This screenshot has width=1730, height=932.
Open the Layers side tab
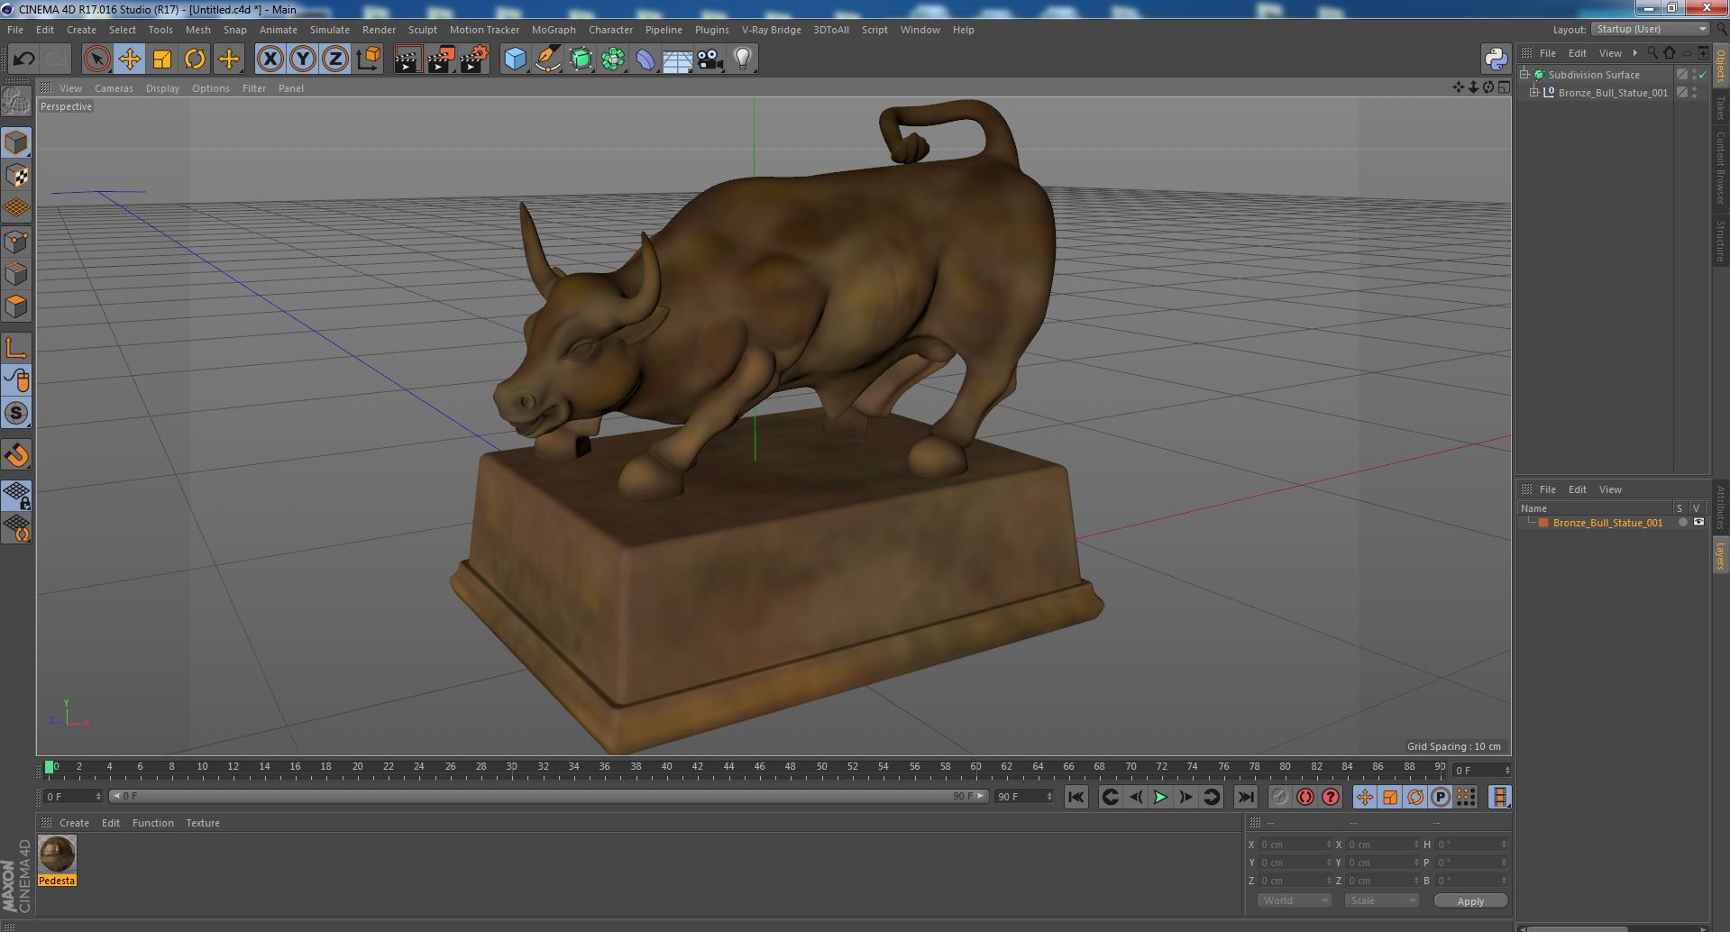click(x=1720, y=554)
